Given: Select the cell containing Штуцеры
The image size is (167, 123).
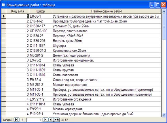Looking at the screenshot, I should click(107, 46).
